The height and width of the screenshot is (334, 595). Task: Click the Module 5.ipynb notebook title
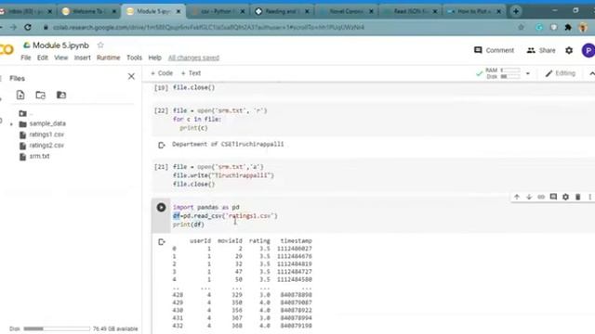pyautogui.click(x=60, y=45)
